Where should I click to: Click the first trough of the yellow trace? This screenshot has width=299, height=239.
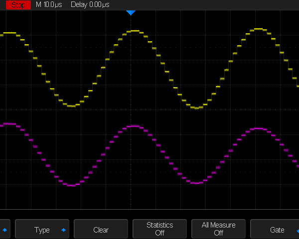click(71, 106)
